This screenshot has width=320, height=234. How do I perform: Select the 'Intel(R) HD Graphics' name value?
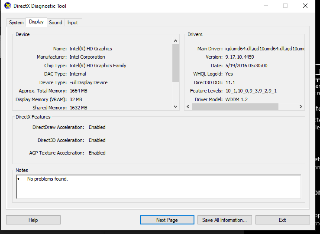(91, 49)
